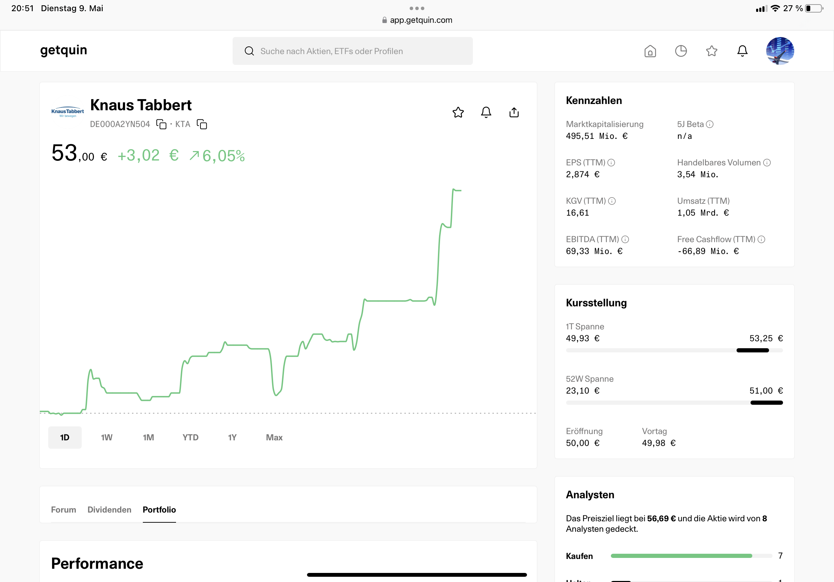This screenshot has width=834, height=582.
Task: Open the getquin logo link
Action: tap(64, 50)
